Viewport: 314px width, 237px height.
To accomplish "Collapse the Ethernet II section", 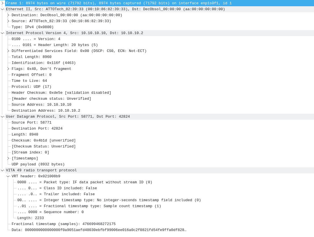I will pos(2,9).
